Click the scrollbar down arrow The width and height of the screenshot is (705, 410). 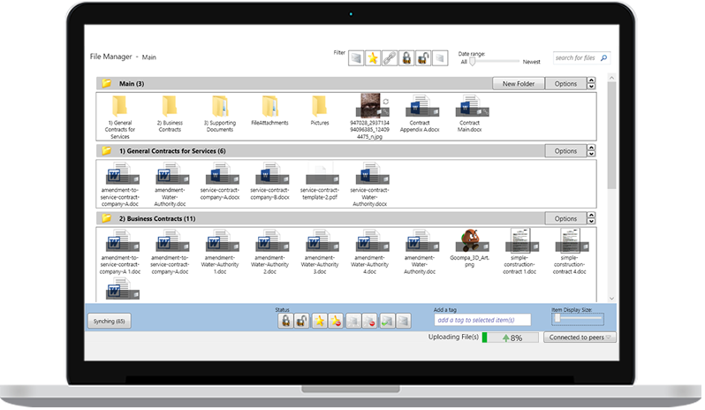(611, 299)
